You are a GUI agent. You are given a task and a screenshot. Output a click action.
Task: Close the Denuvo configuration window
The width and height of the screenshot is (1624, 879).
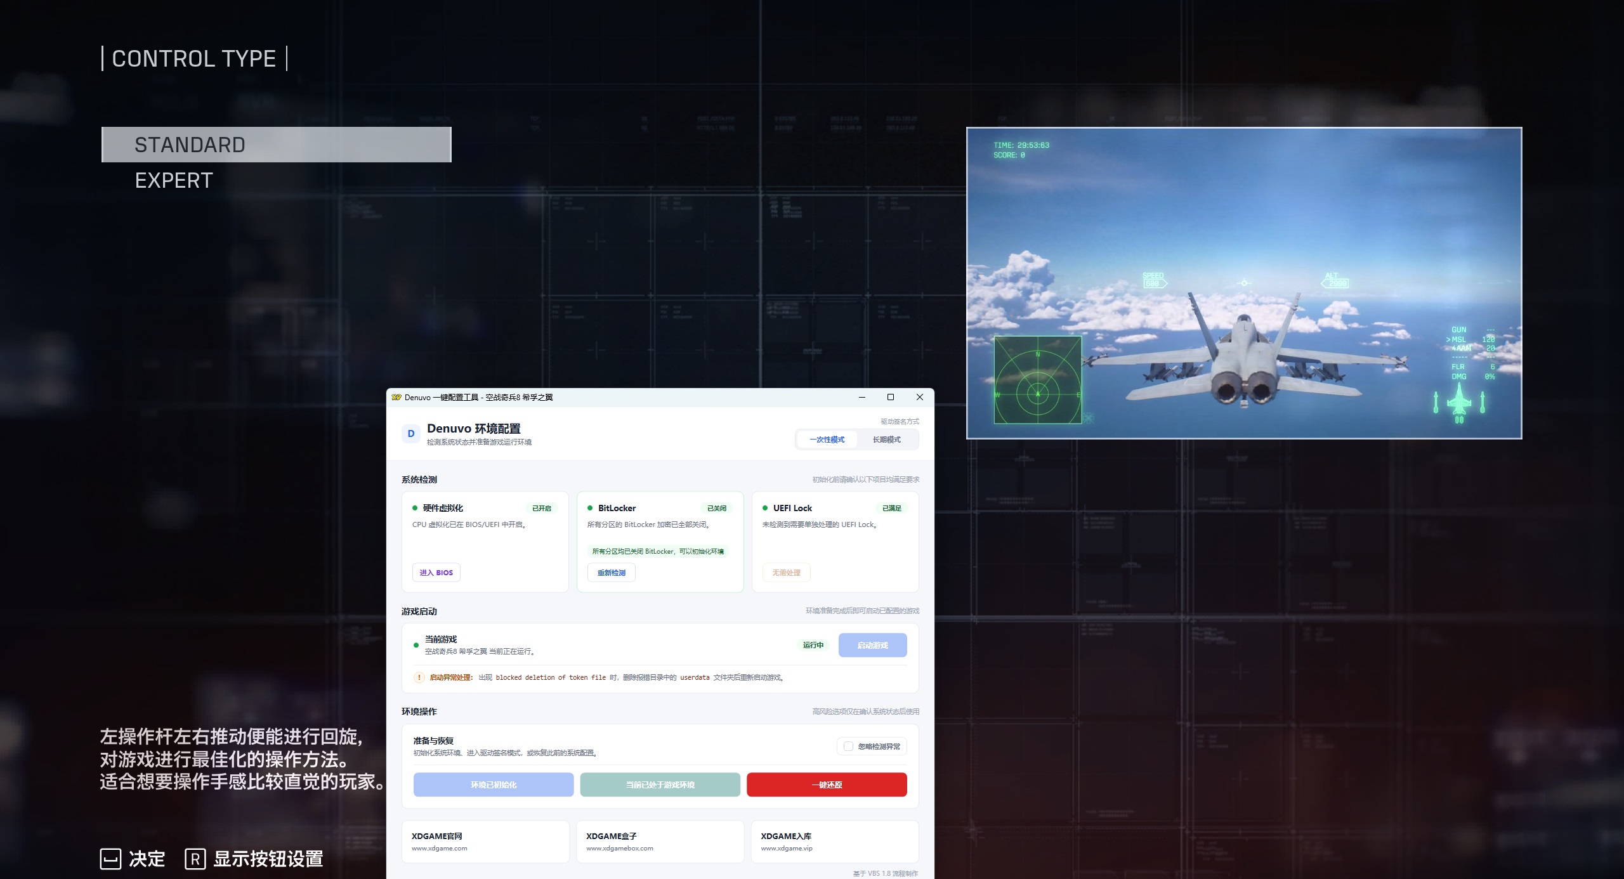coord(920,398)
